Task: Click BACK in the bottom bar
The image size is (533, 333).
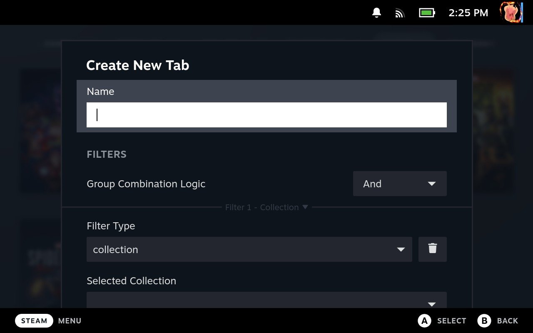Action: click(x=507, y=321)
